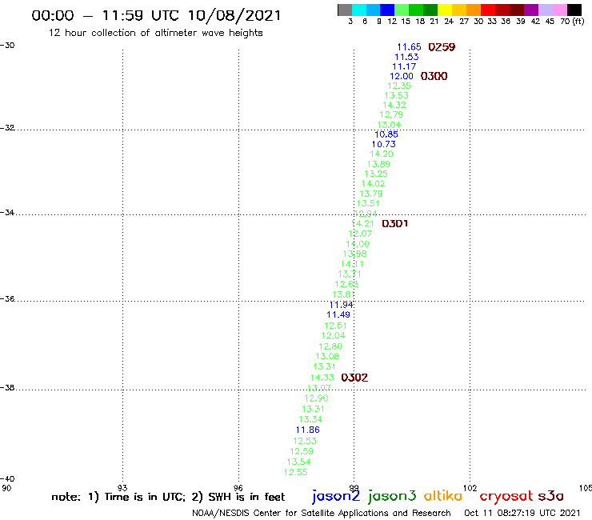This screenshot has width=592, height=520.
Task: Click the wave height value 11.65
Action: (409, 47)
